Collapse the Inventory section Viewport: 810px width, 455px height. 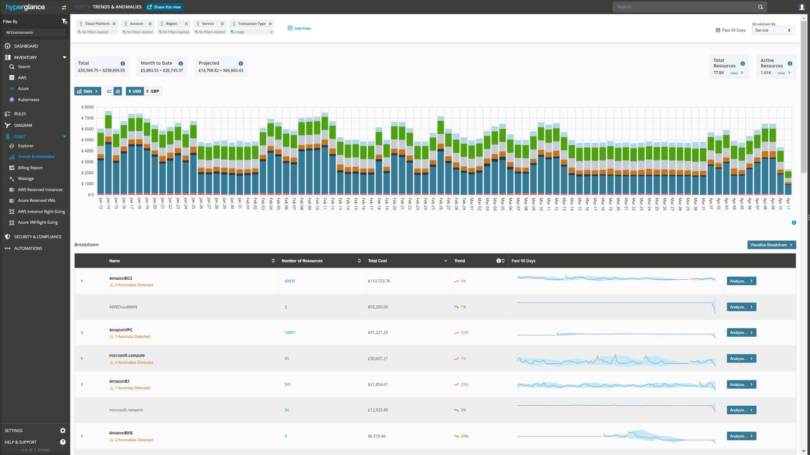coord(65,57)
